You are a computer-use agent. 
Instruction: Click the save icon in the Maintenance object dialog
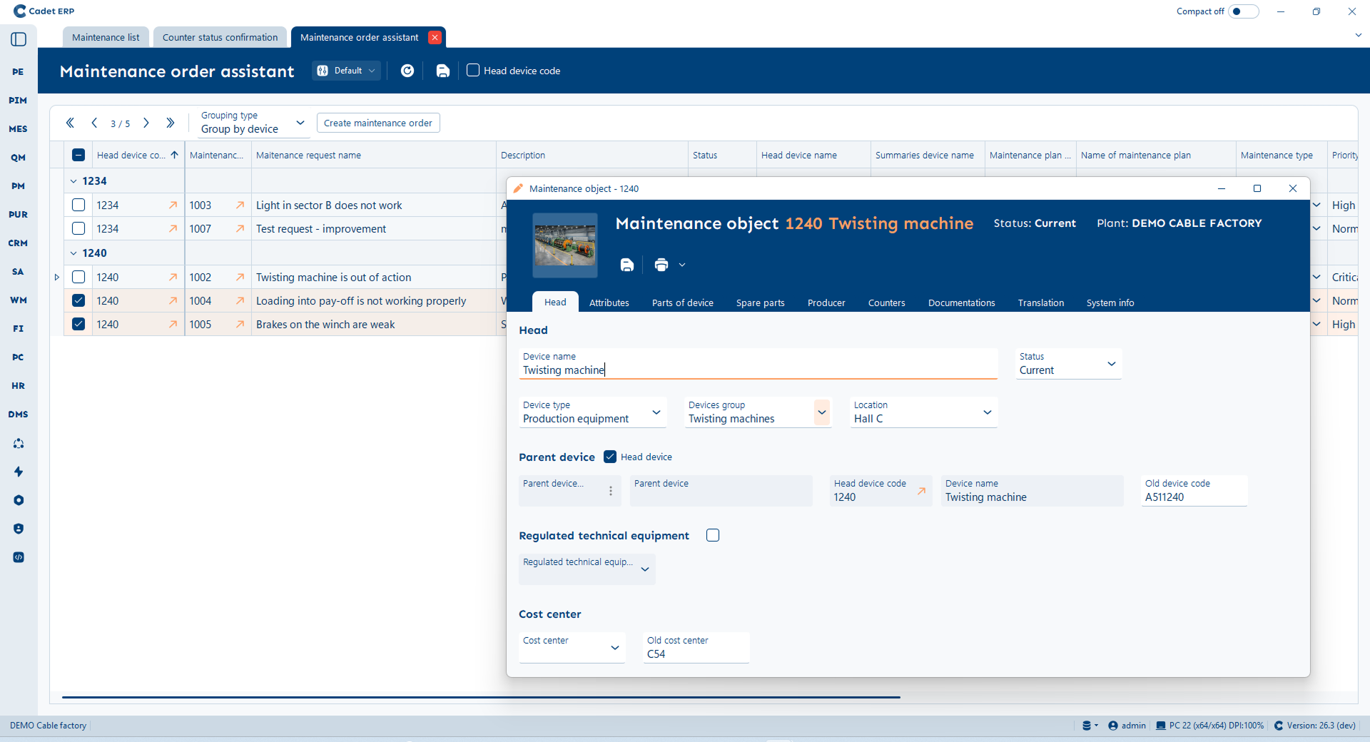pos(626,265)
